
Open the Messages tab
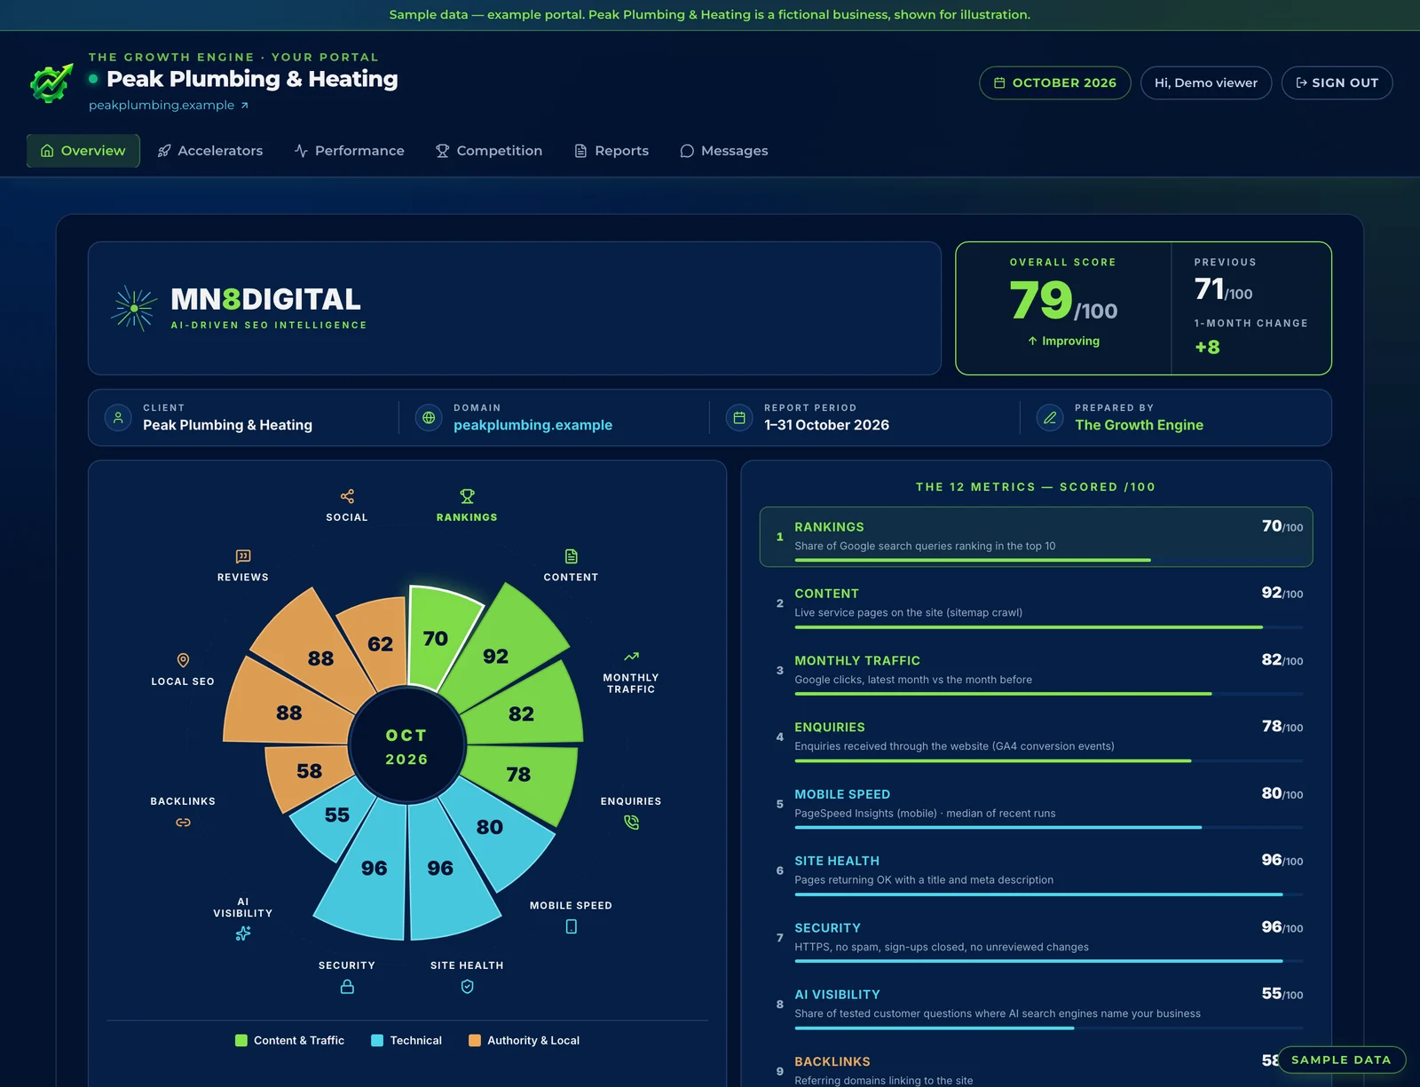[724, 151]
